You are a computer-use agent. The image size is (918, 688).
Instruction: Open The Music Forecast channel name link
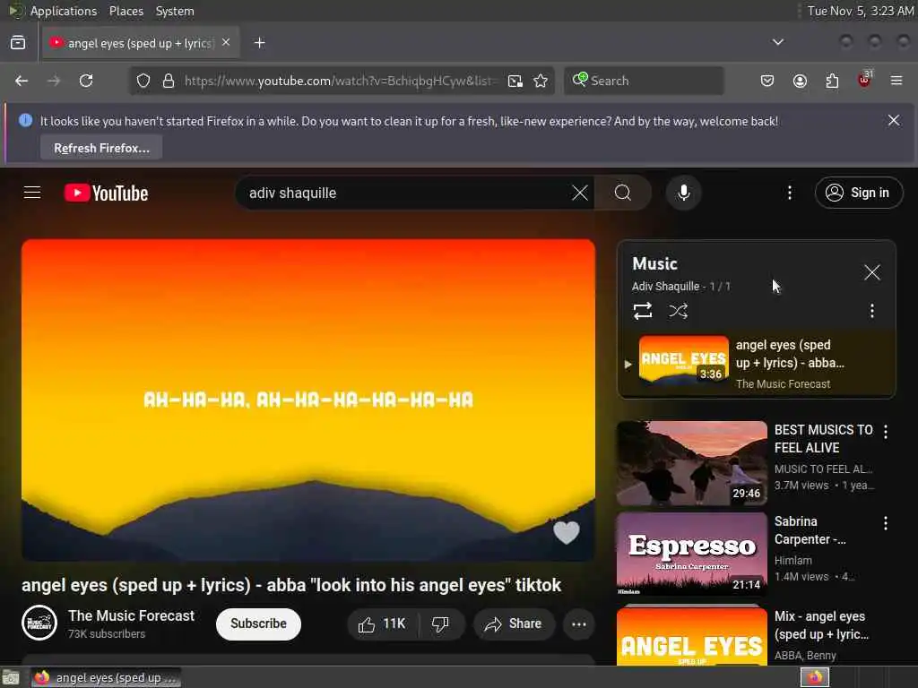[x=131, y=615]
